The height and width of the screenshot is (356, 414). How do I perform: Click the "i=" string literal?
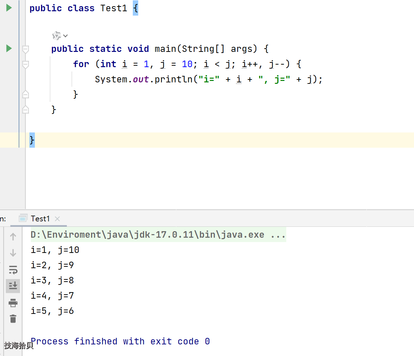209,79
